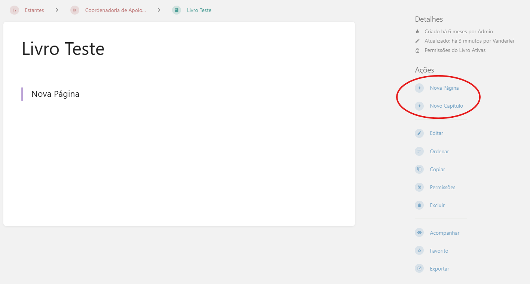Open the Nova Página entry in book contents
The image size is (530, 284).
(55, 94)
